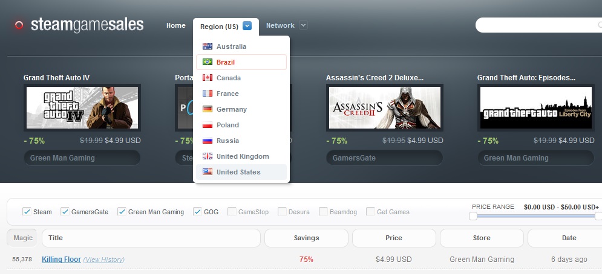Click the United States flag icon
Image resolution: width=602 pixels, height=274 pixels.
point(208,172)
